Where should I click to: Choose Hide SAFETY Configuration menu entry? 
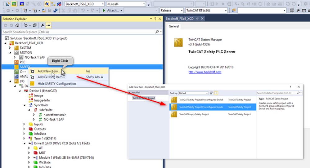pyautogui.click(x=69, y=83)
